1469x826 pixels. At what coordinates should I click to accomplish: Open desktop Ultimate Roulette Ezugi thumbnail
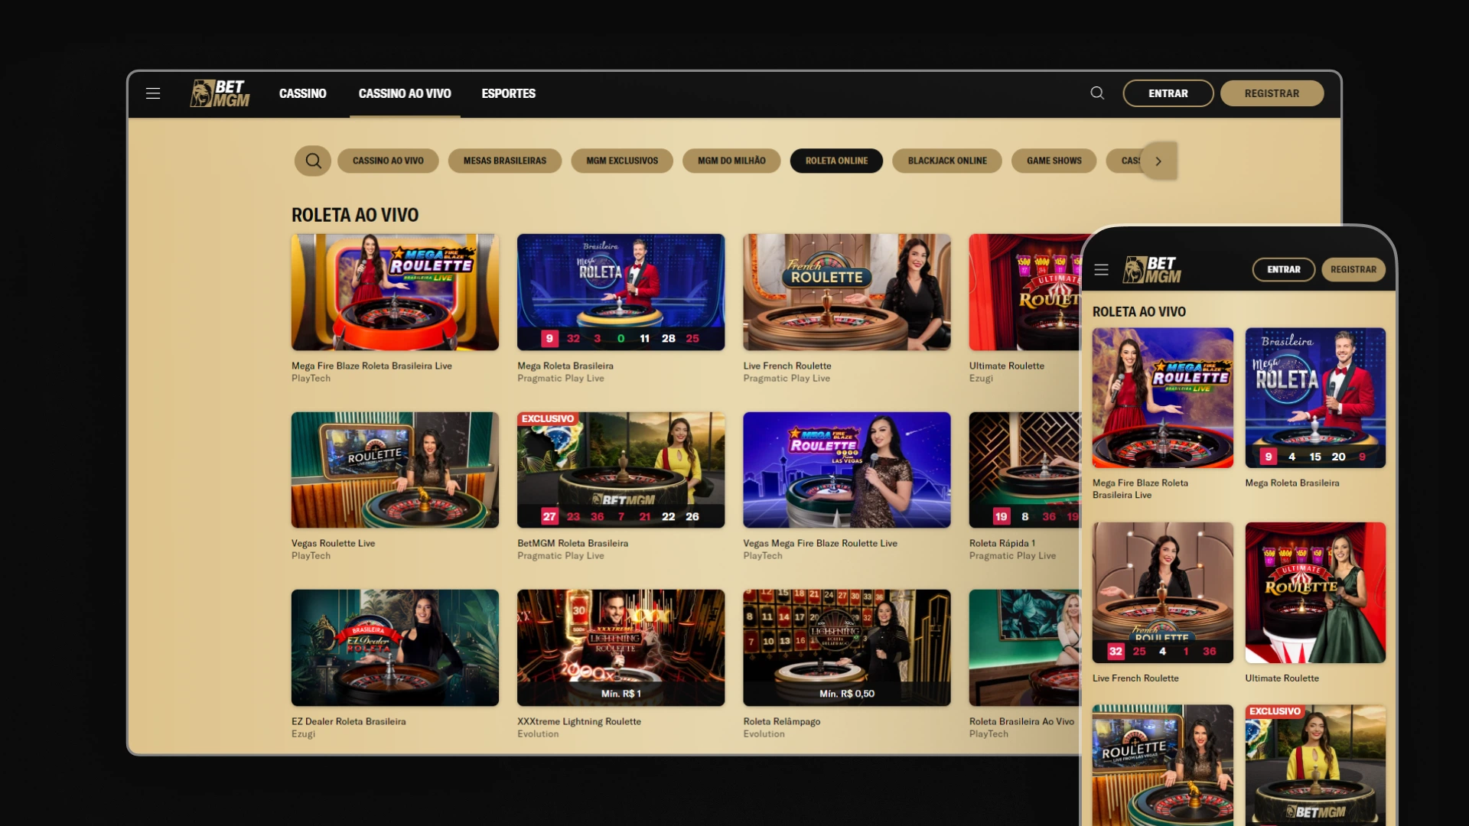(1024, 292)
